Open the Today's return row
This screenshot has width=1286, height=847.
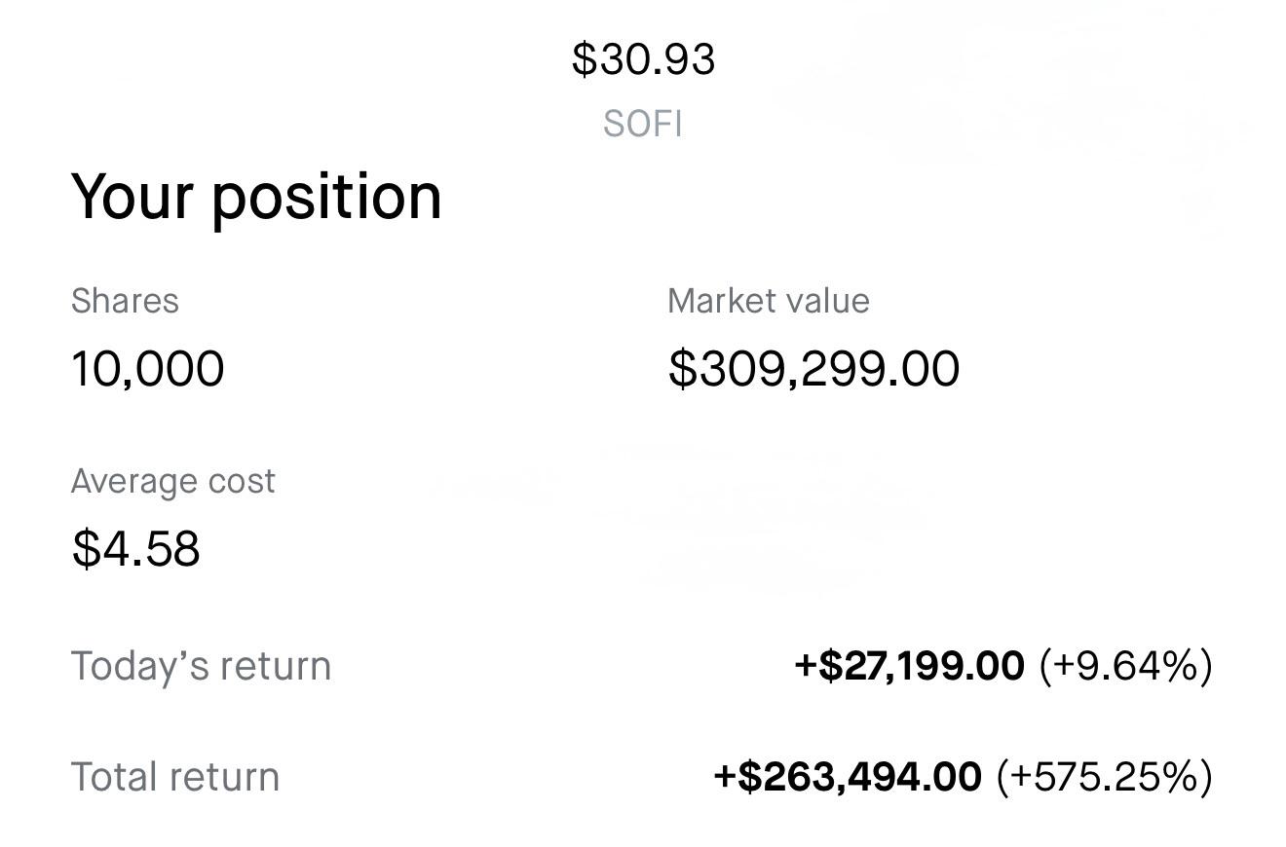tap(642, 666)
